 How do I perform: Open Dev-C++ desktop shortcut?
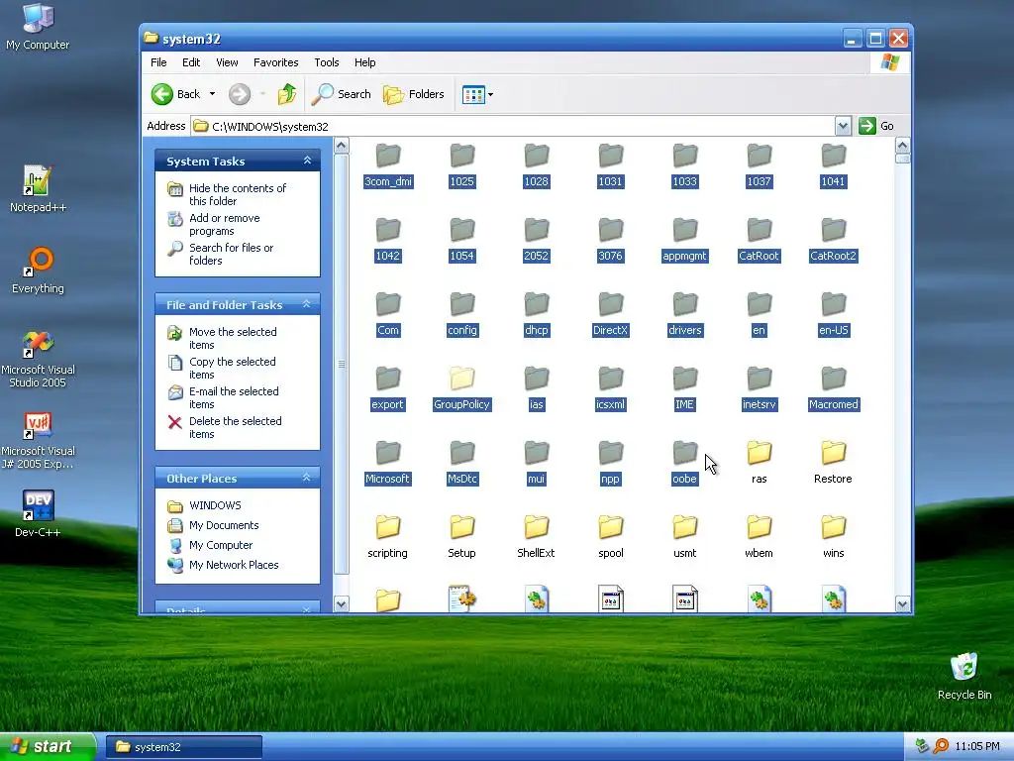[39, 514]
